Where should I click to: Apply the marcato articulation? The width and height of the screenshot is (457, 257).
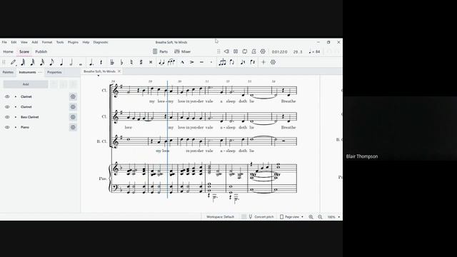(x=183, y=62)
